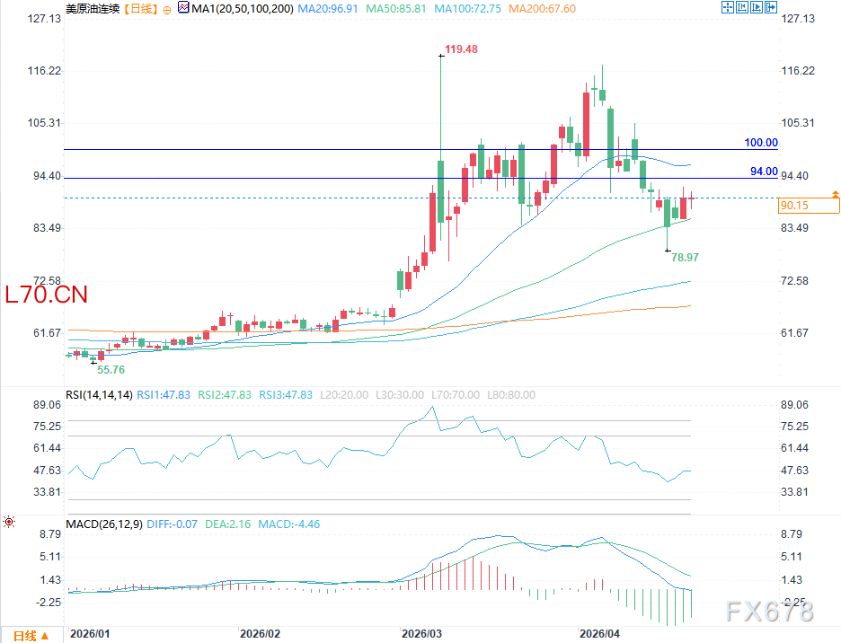This screenshot has height=643, width=841.
Task: Select the RSI(14,14,14) indicator label
Action: [x=100, y=394]
